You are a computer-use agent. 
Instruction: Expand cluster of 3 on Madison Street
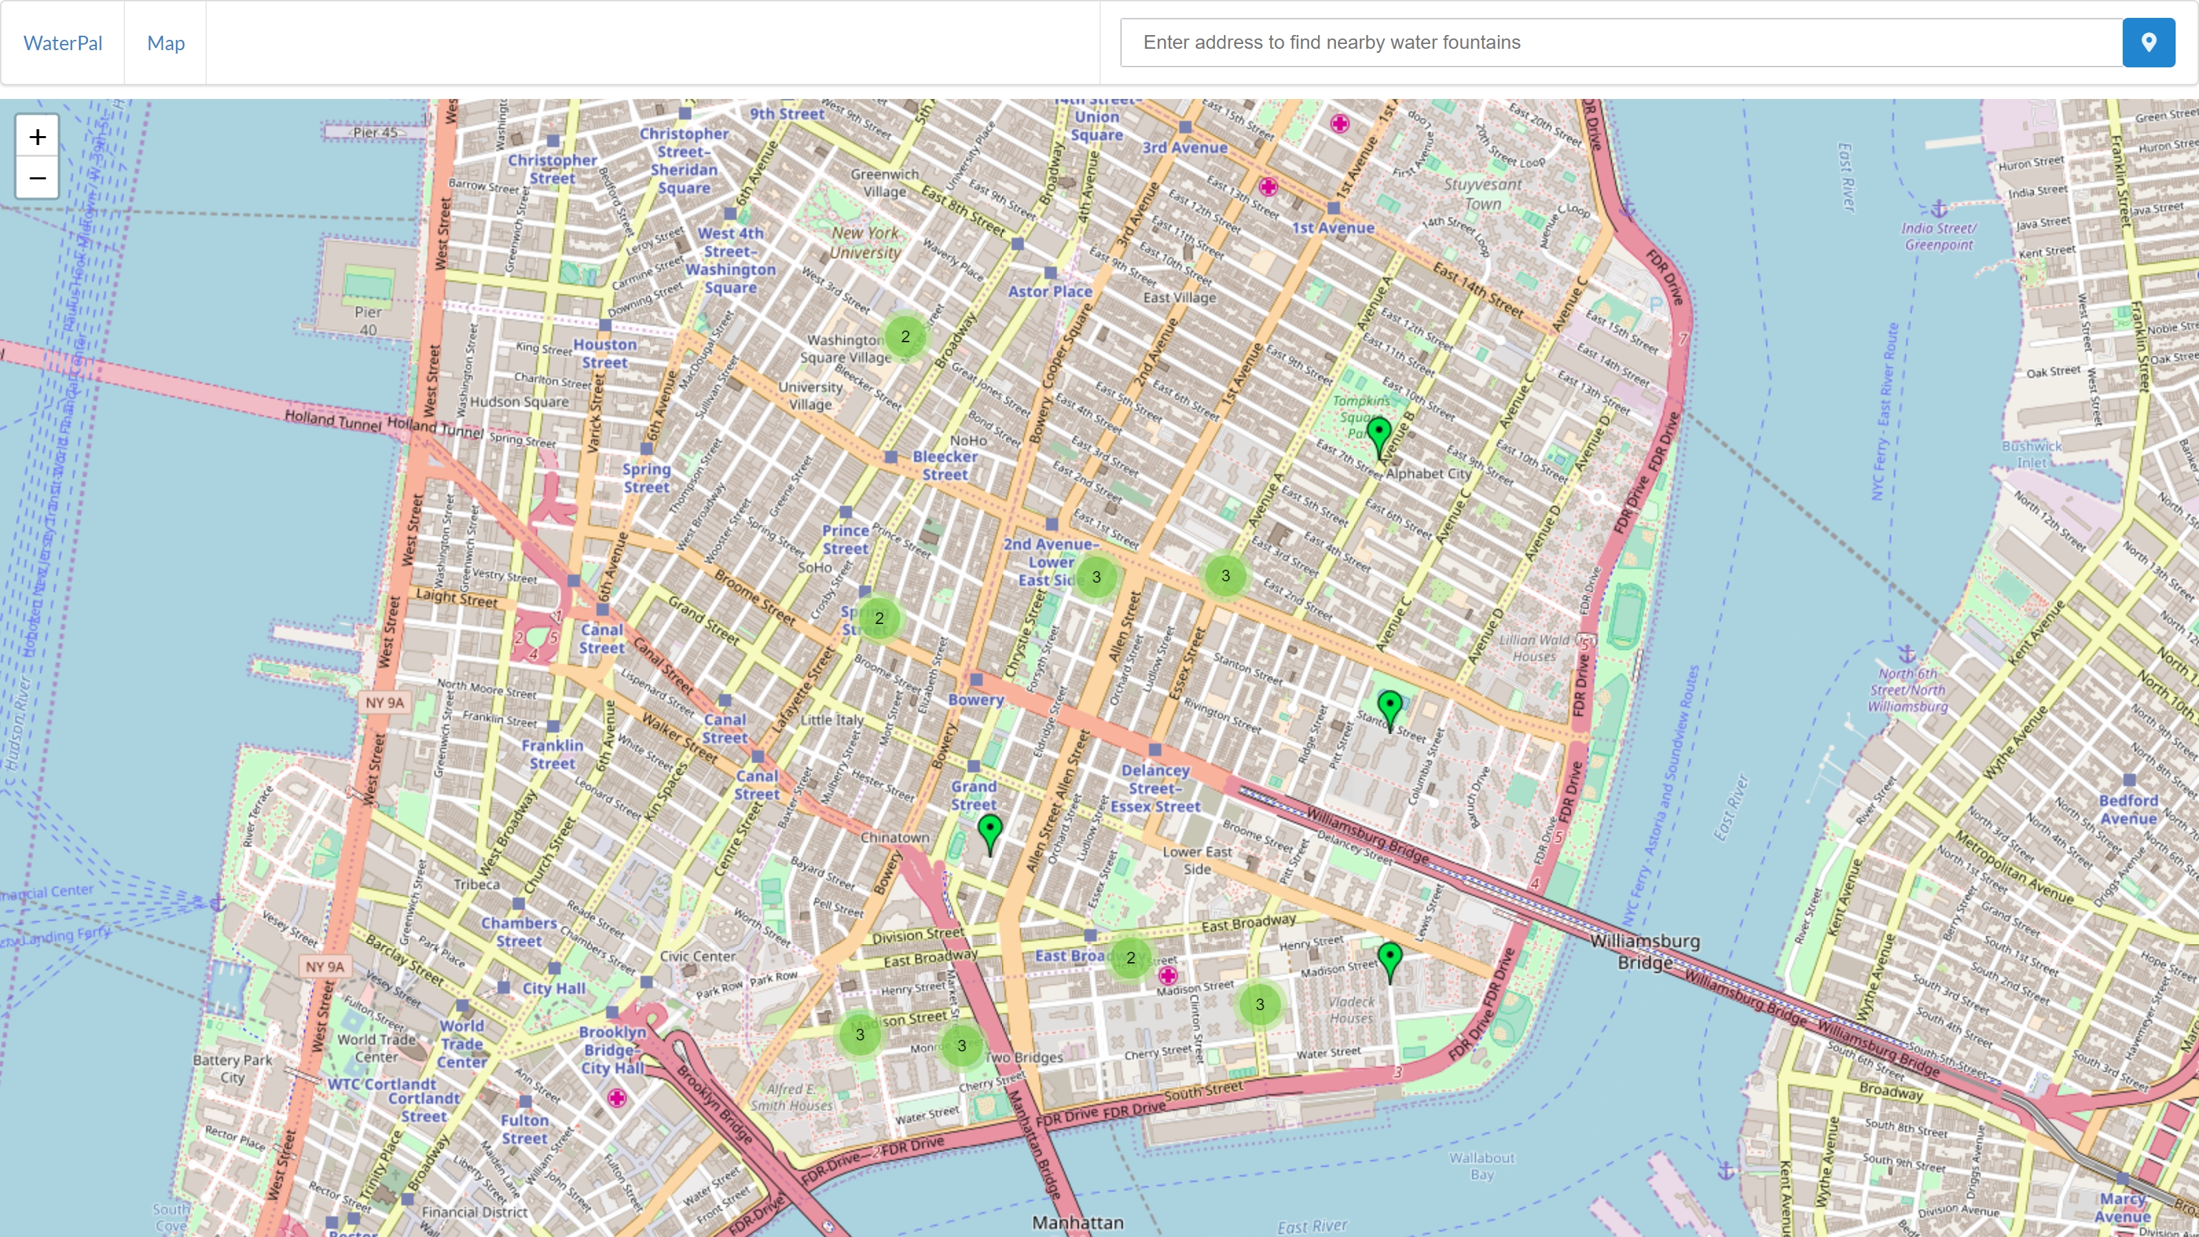(x=860, y=1035)
